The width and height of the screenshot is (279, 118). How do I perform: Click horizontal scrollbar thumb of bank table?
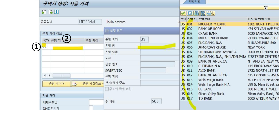click(62, 75)
